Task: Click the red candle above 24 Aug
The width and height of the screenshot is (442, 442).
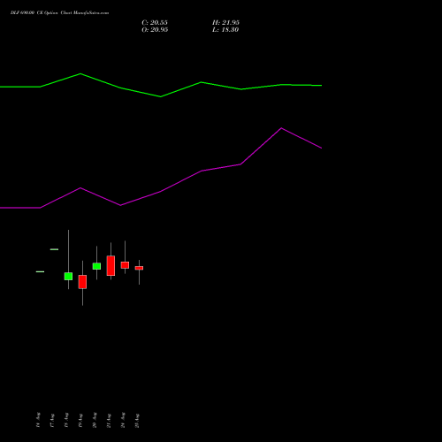Action: (125, 265)
